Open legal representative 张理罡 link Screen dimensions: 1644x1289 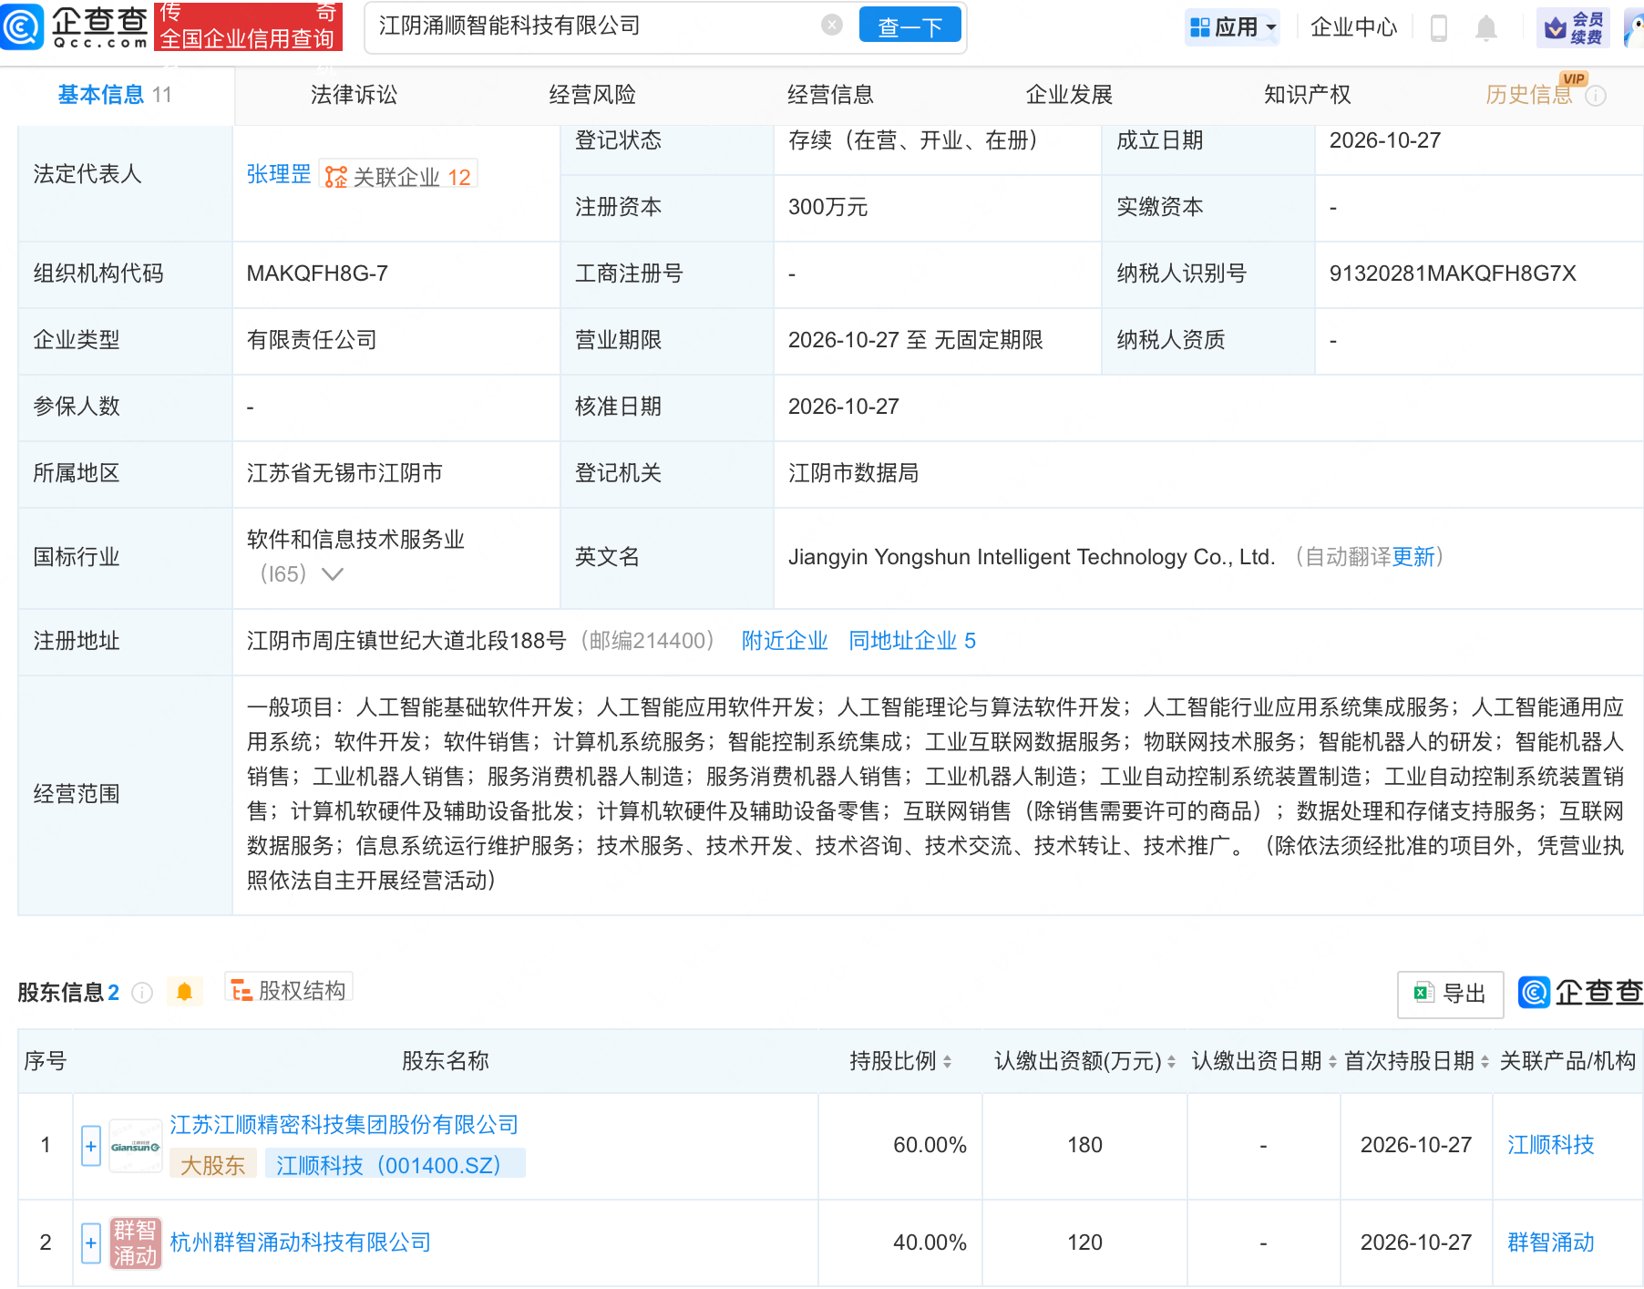[279, 174]
